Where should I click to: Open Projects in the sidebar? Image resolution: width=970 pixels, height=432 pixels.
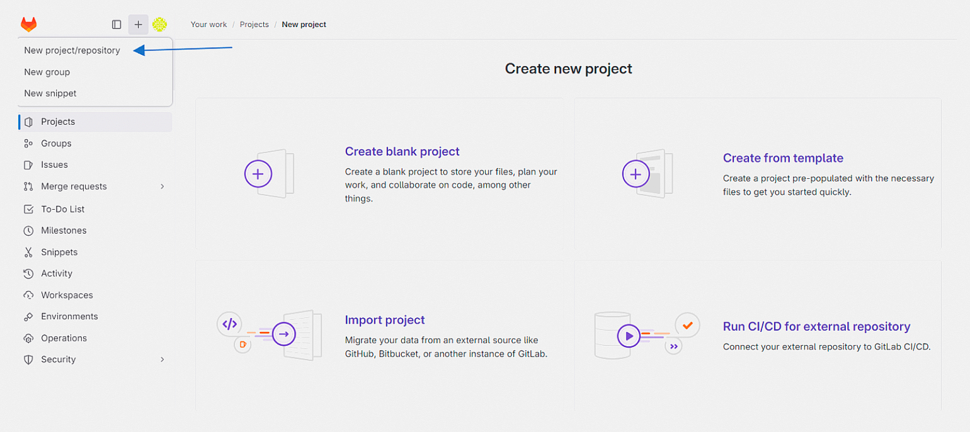[x=96, y=122]
